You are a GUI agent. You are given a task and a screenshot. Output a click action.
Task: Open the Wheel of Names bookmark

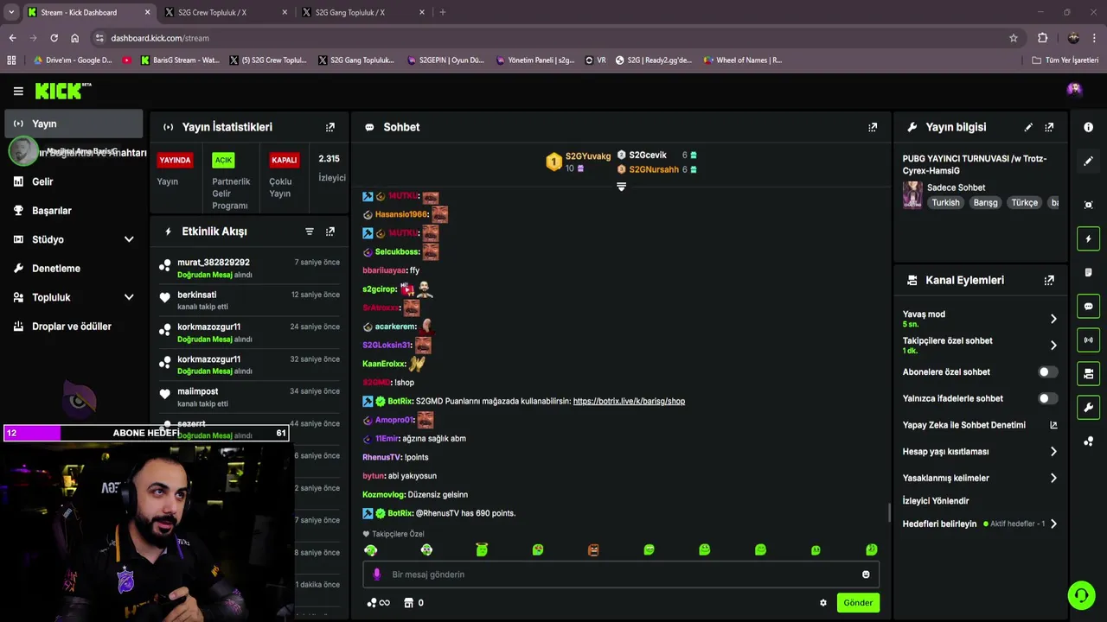point(742,60)
